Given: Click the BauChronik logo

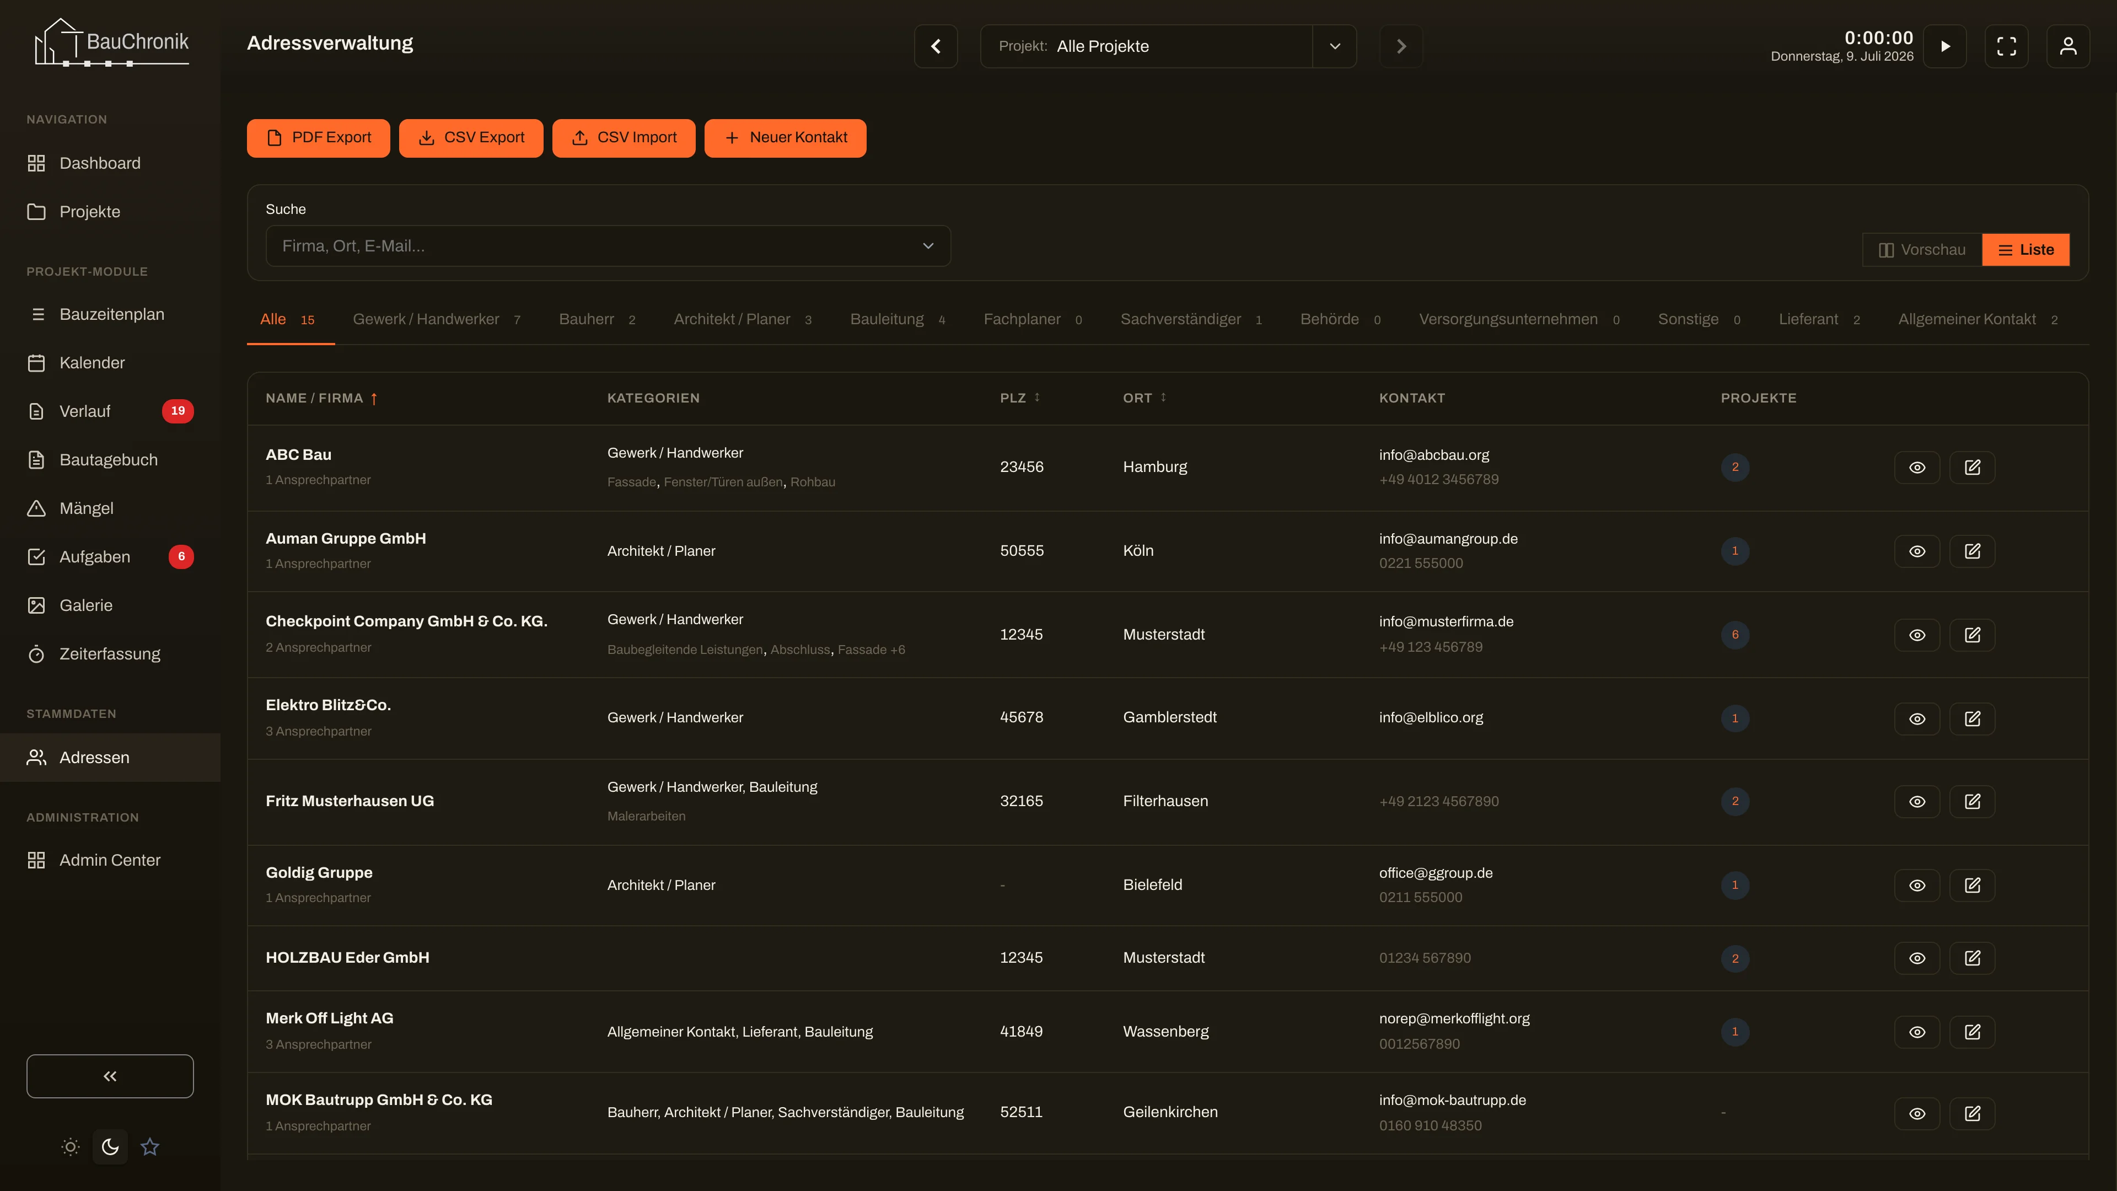Looking at the screenshot, I should pos(112,42).
